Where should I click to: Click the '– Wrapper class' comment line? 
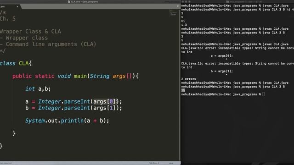[24, 38]
